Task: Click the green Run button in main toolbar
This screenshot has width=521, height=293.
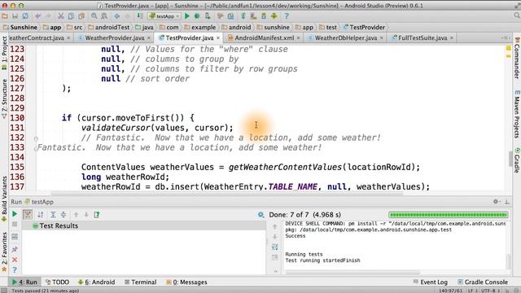Action: tap(187, 16)
